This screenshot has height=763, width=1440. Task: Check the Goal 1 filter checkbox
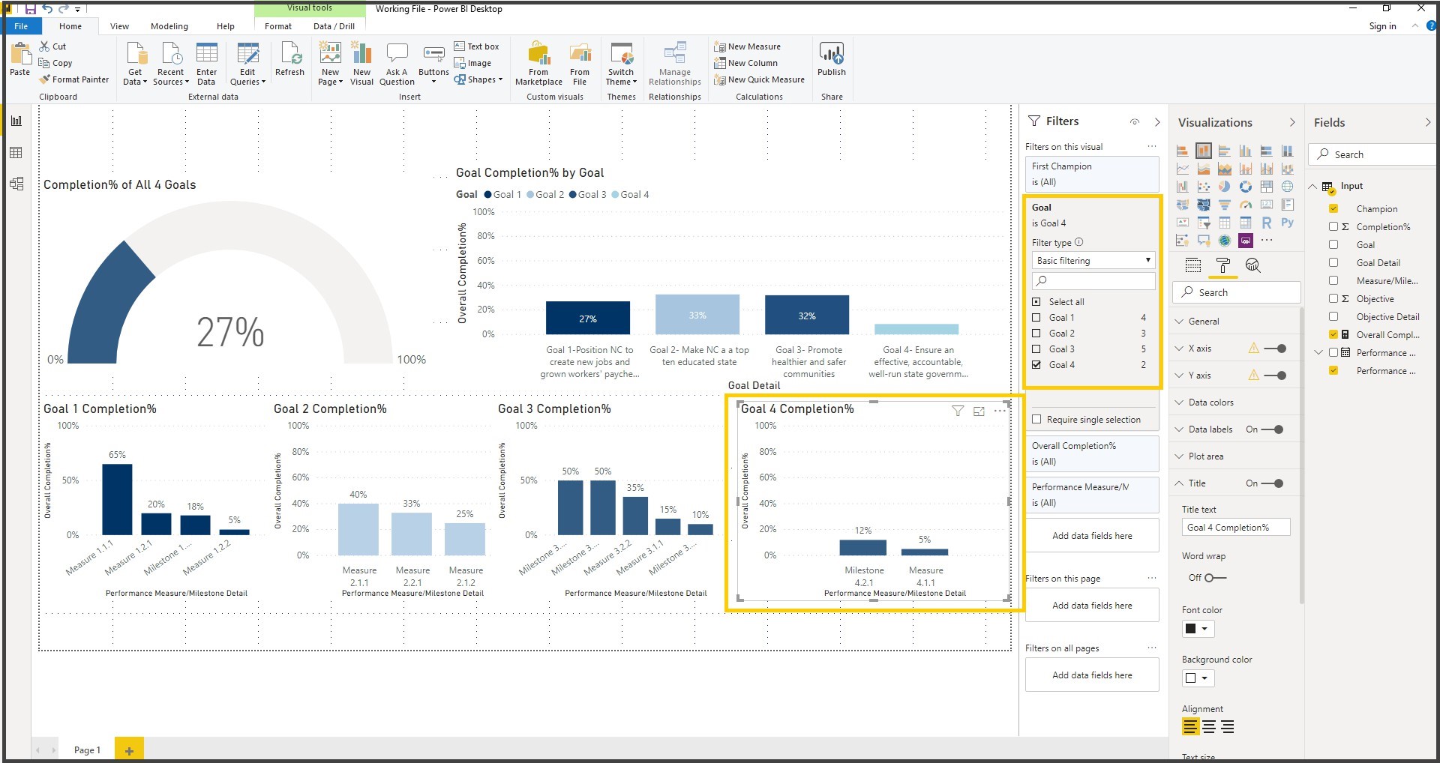[x=1036, y=318]
